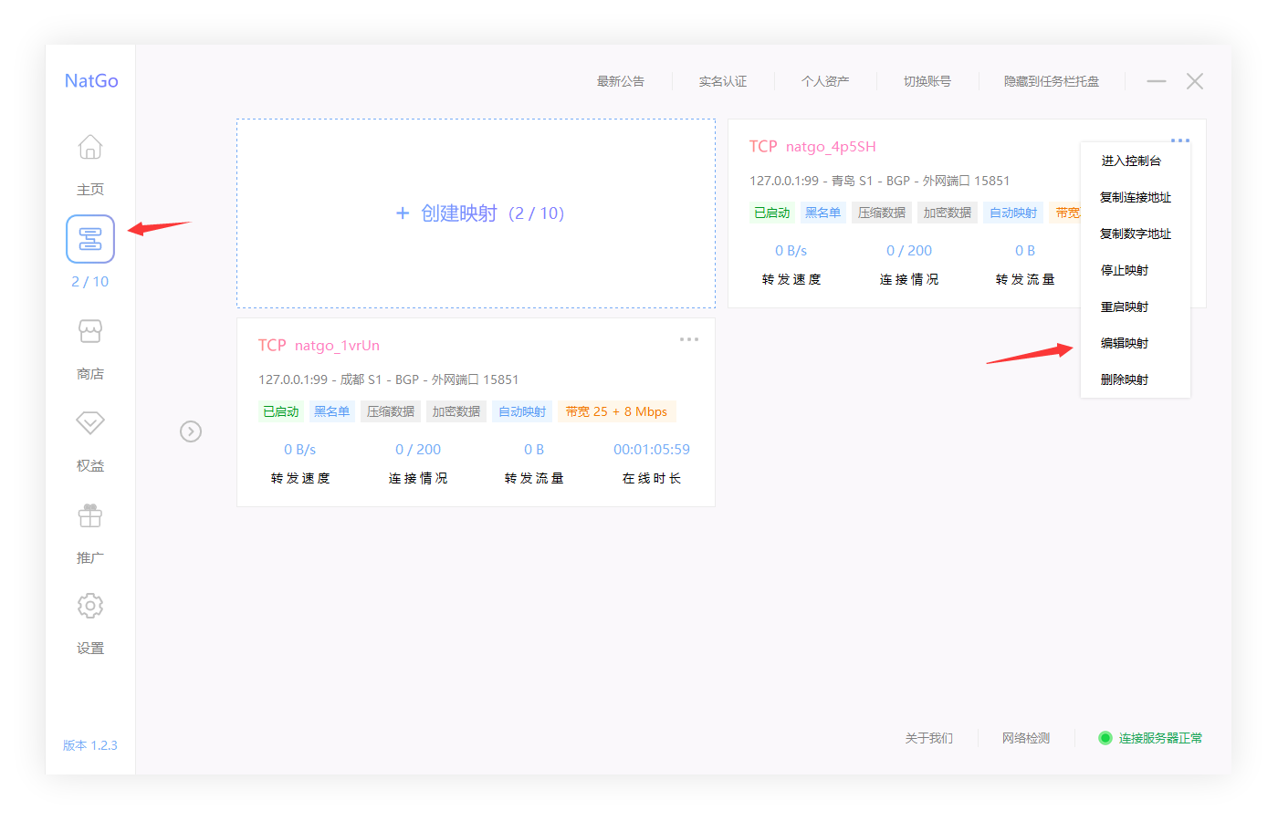The height and width of the screenshot is (821, 1278).
Task: Click the 连接服务器正常 status text
Action: [1160, 738]
